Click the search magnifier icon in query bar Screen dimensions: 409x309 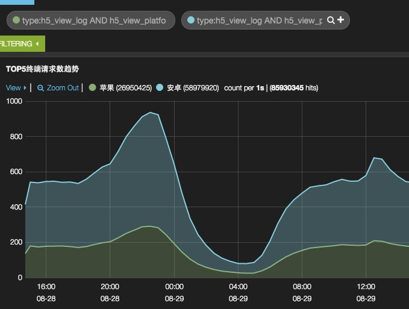[x=331, y=20]
